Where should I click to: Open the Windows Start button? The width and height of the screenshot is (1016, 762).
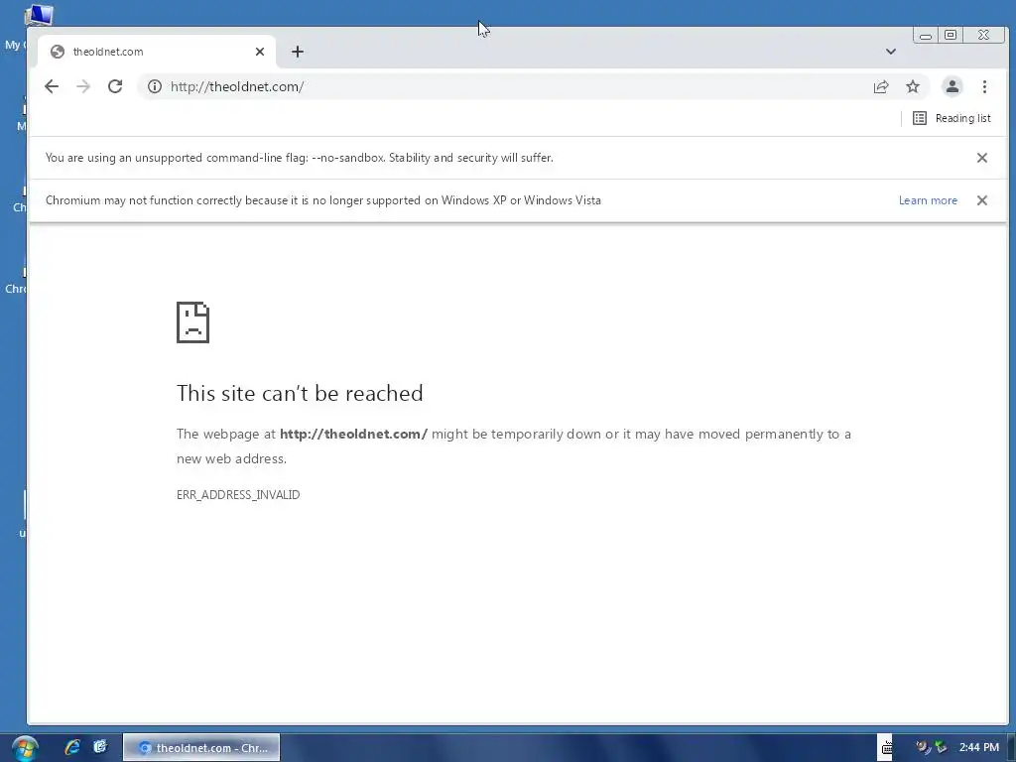25,748
